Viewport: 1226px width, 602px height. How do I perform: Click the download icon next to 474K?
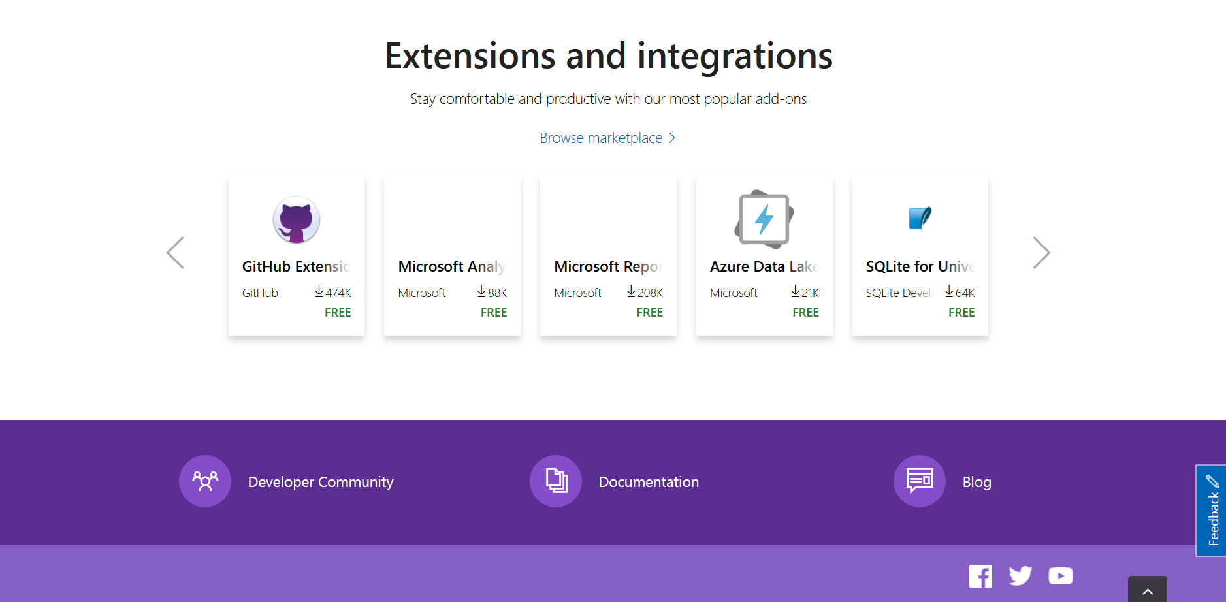pos(319,292)
